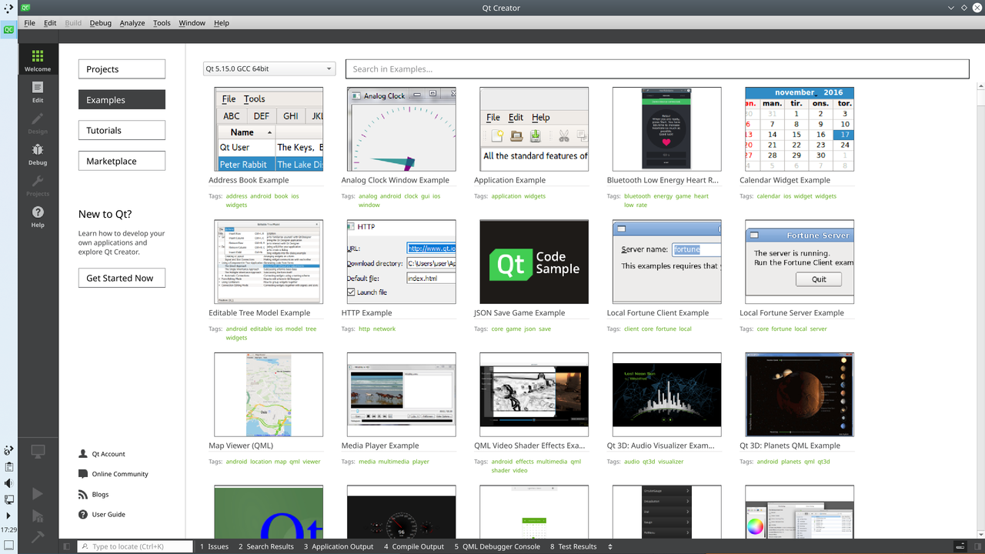The image size is (985, 554).
Task: Click the progress details toggle icon
Action: point(960,546)
